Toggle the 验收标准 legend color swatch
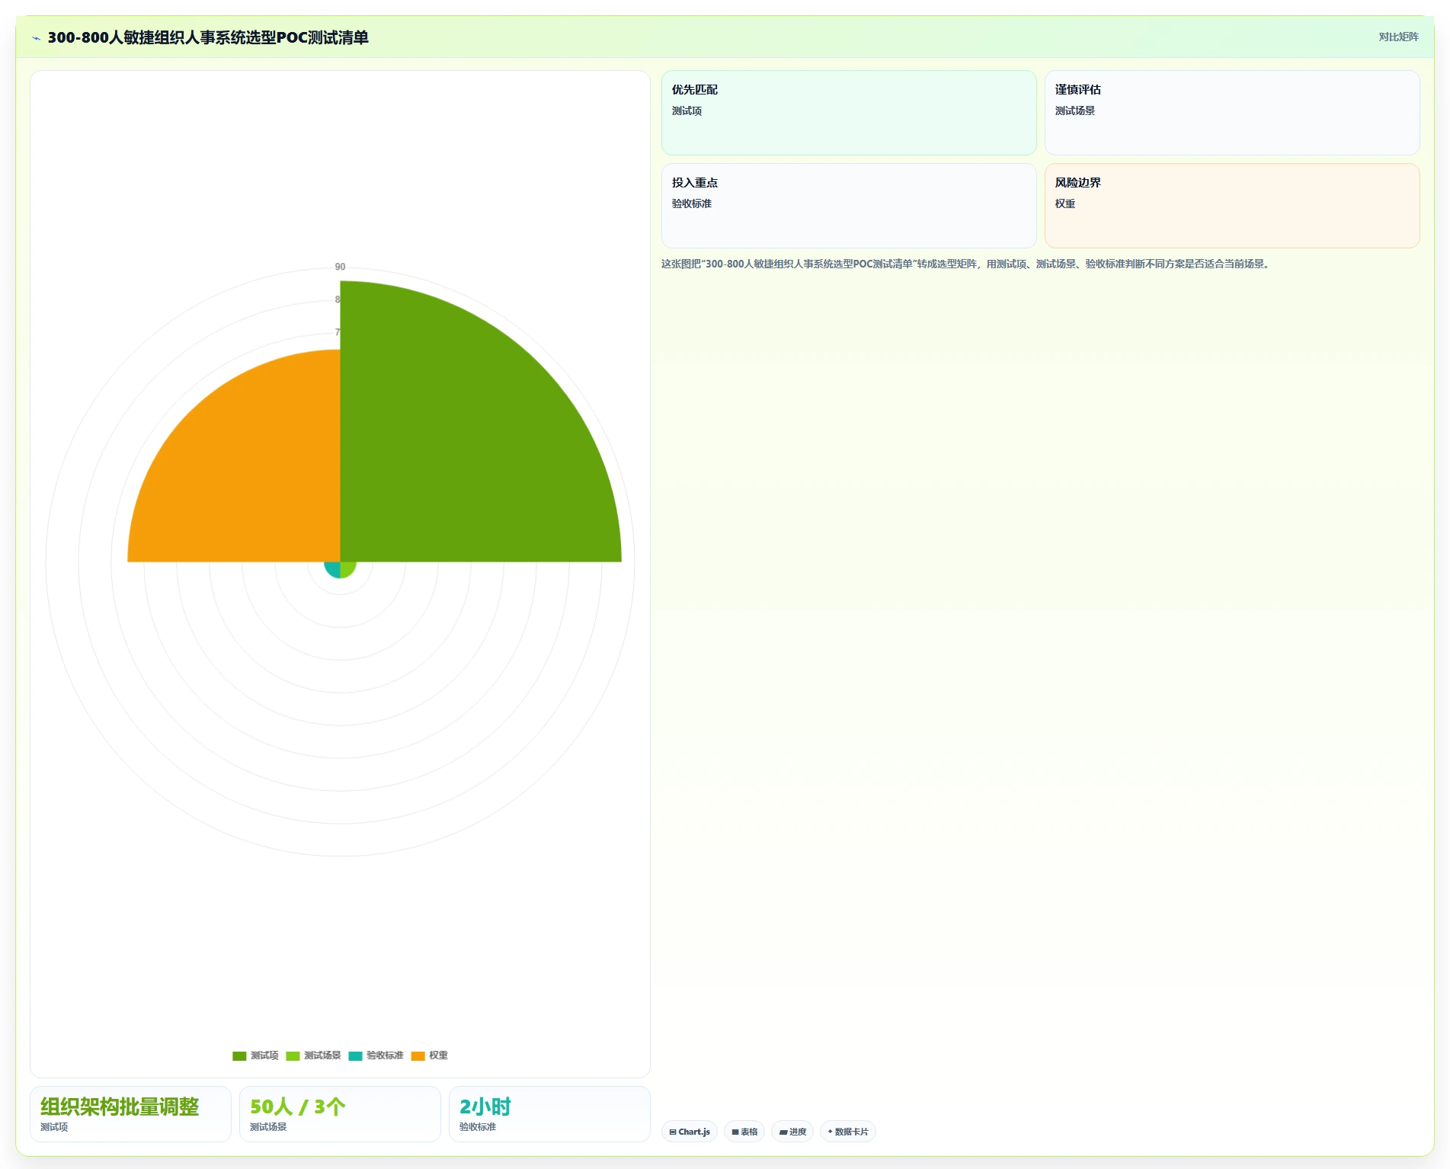Viewport: 1450px width, 1169px height. [x=355, y=1055]
